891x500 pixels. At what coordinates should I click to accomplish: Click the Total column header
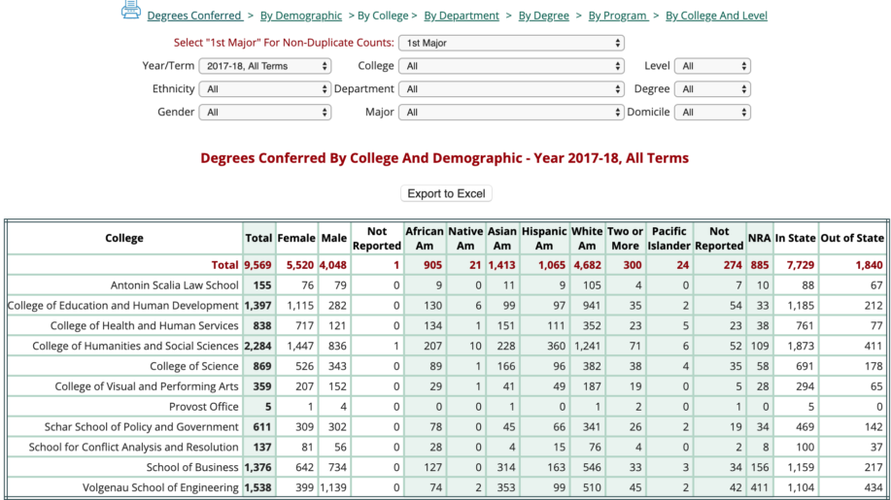[258, 239]
